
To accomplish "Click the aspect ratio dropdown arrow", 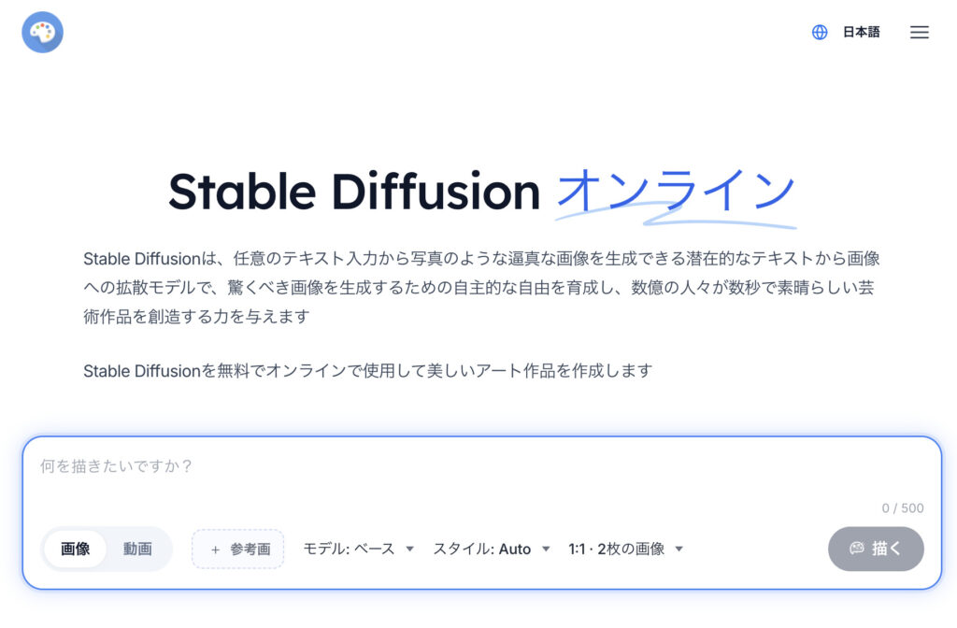I will (x=679, y=549).
